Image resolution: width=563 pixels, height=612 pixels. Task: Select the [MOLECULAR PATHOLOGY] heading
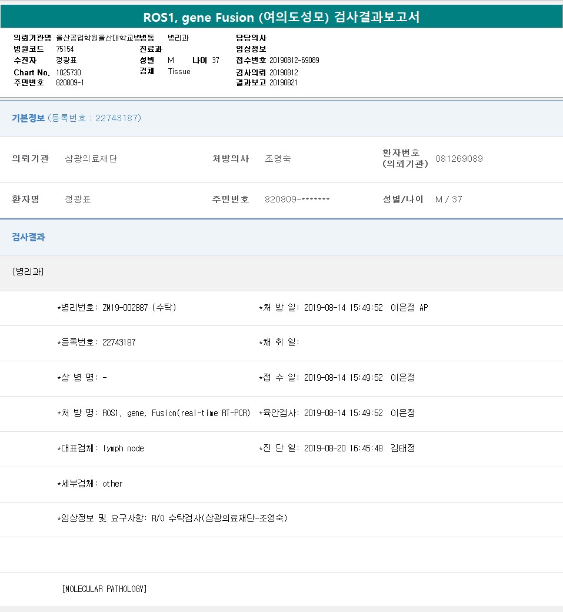(104, 589)
